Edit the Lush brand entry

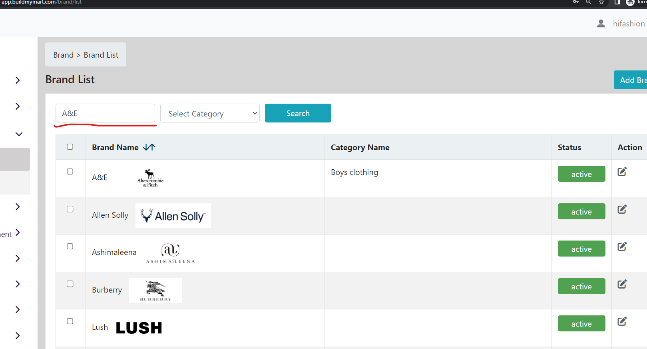click(x=622, y=321)
